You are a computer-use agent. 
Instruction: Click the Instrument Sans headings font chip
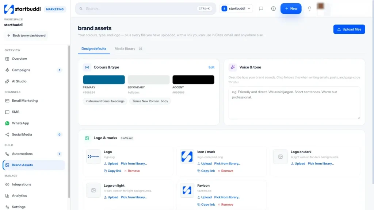point(105,101)
